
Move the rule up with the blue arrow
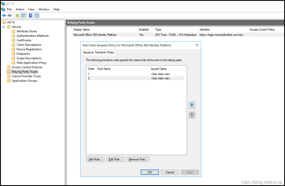click(192, 105)
